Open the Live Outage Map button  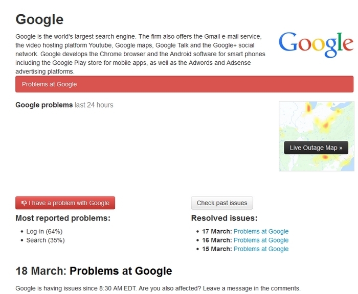point(316,148)
